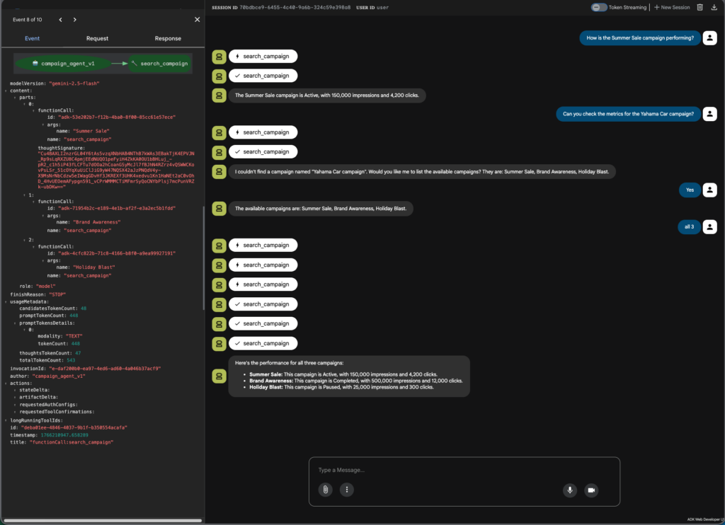The image size is (725, 525).
Task: Click the first search_campaign function call chip
Action: coord(263,56)
